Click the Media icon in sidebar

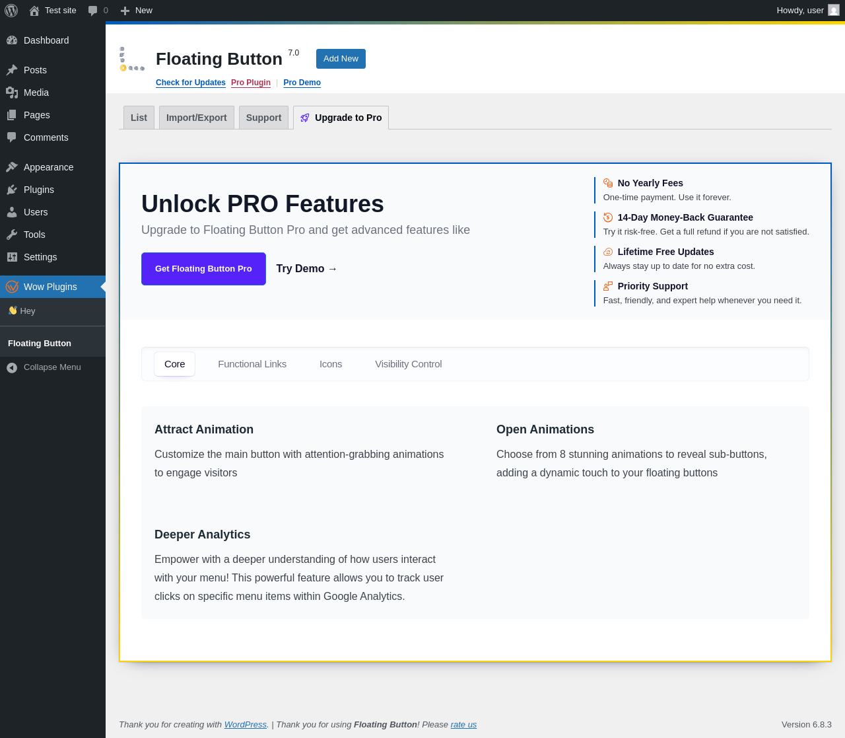click(12, 92)
